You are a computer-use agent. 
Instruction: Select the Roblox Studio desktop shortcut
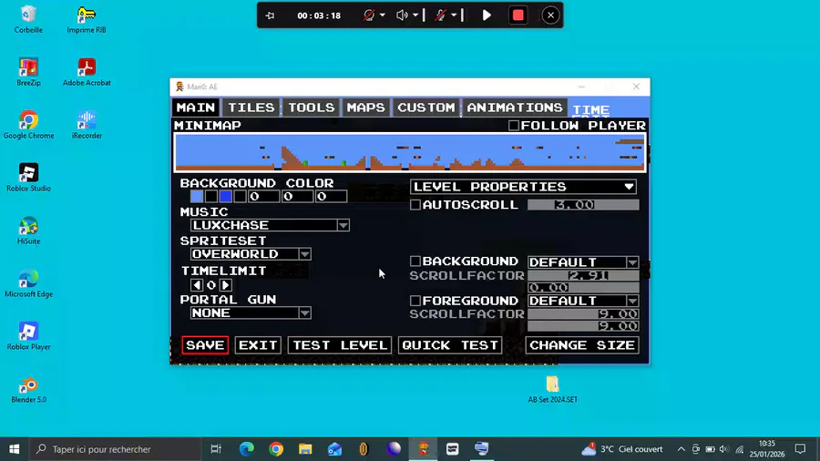28,179
